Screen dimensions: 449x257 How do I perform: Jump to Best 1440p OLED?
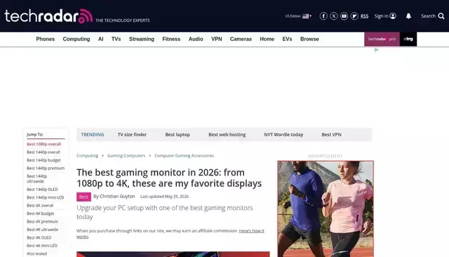[x=42, y=190]
